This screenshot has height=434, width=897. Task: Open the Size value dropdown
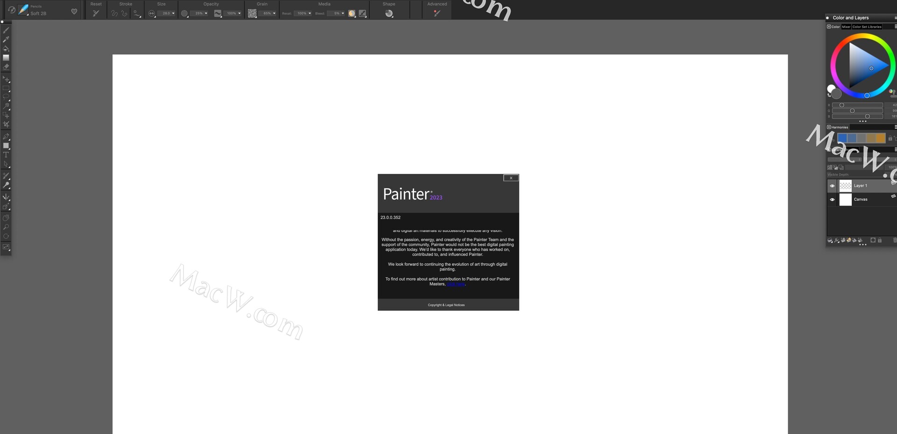pos(173,14)
